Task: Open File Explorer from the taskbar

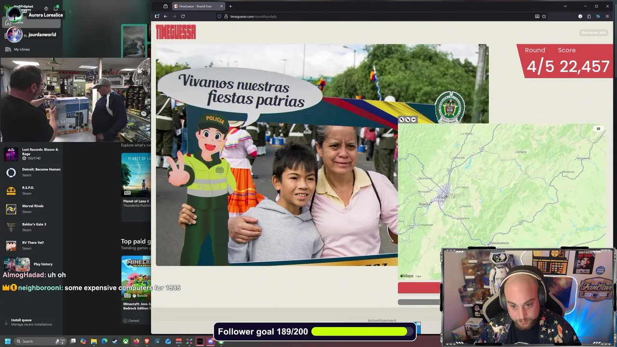Action: (x=94, y=341)
